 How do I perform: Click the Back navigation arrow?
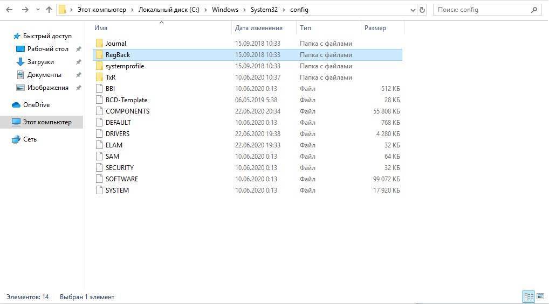(x=9, y=10)
